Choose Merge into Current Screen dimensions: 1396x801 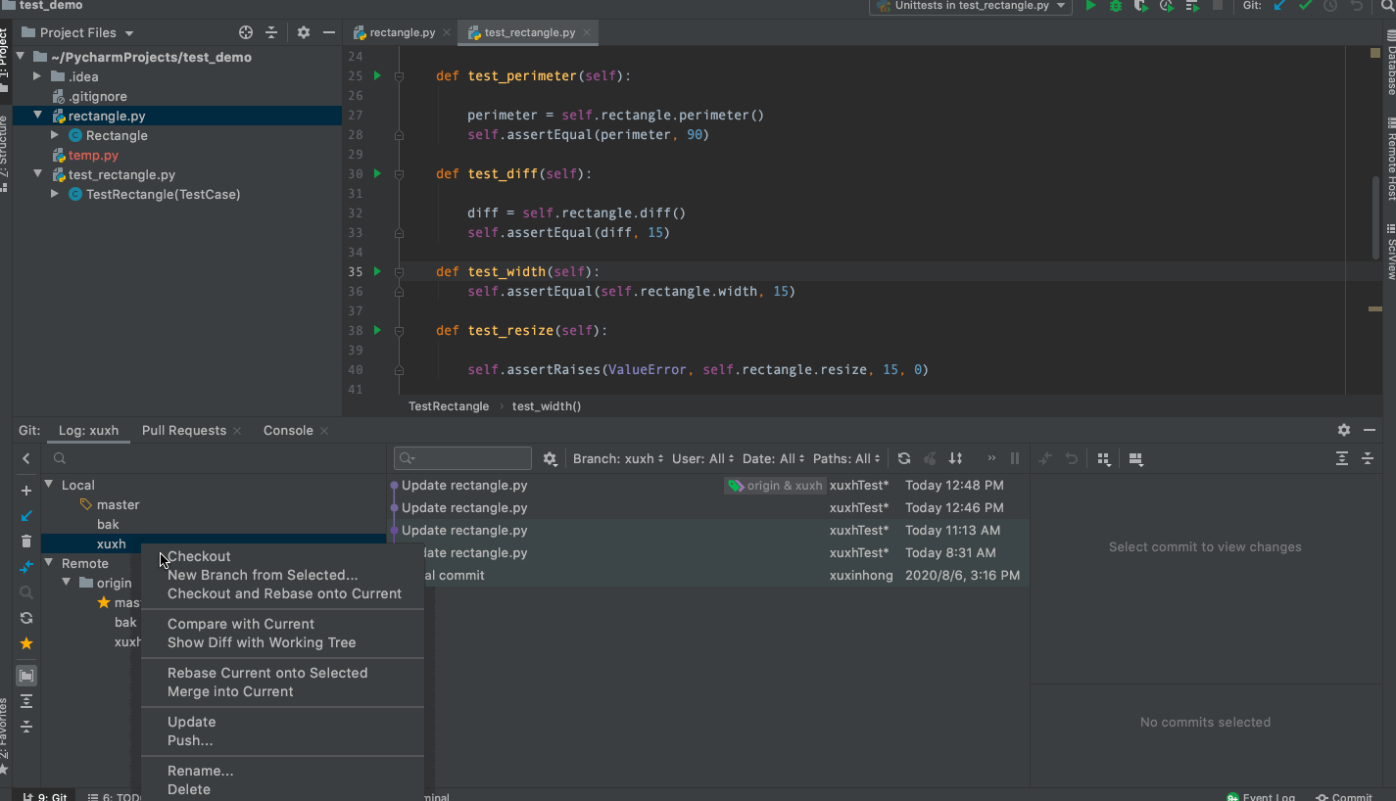click(230, 691)
